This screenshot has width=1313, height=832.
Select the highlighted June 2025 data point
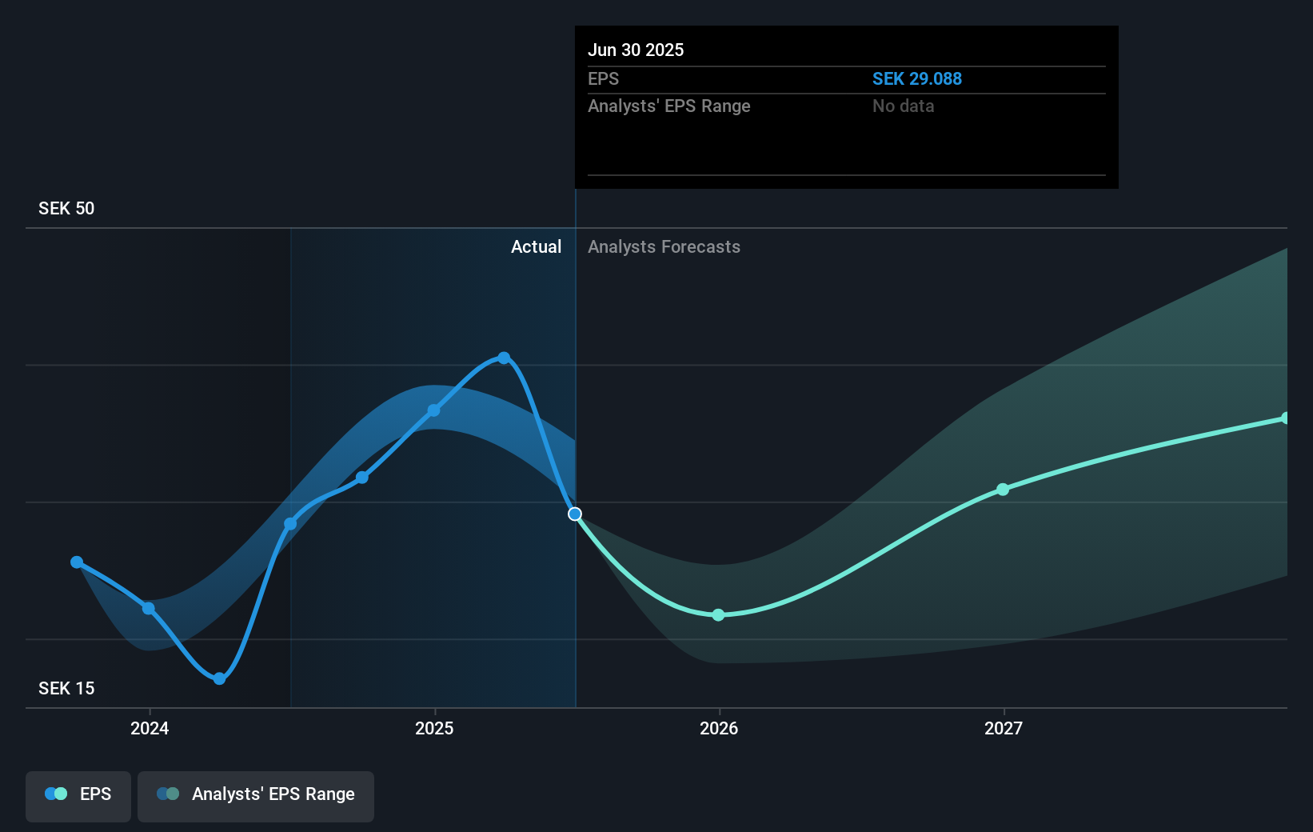tap(575, 514)
